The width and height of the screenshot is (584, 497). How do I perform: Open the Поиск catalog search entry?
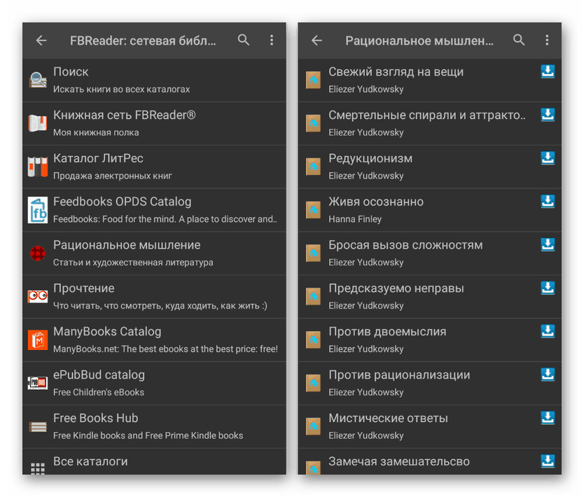coord(154,80)
